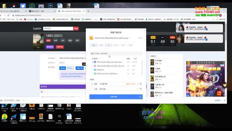Browse the cloud drive folder icon

(141, 89)
